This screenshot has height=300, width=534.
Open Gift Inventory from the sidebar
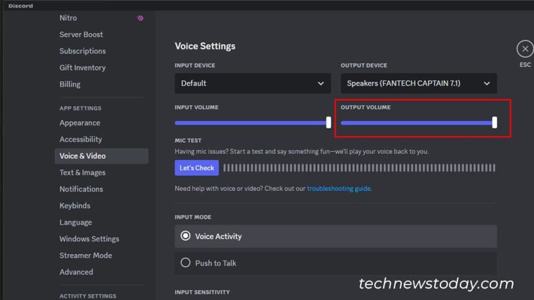(82, 68)
